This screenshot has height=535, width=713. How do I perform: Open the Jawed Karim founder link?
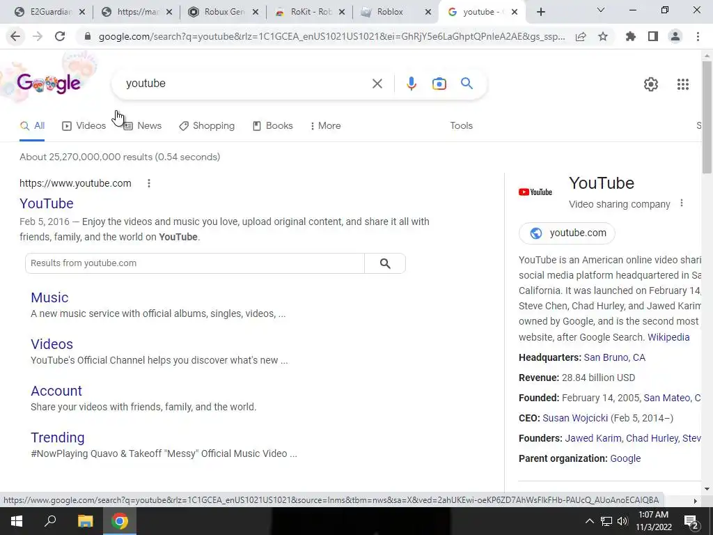[593, 438]
